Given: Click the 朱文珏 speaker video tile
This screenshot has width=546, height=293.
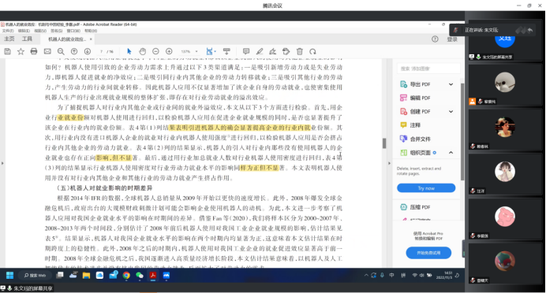Looking at the screenshot, I should [x=505, y=41].
